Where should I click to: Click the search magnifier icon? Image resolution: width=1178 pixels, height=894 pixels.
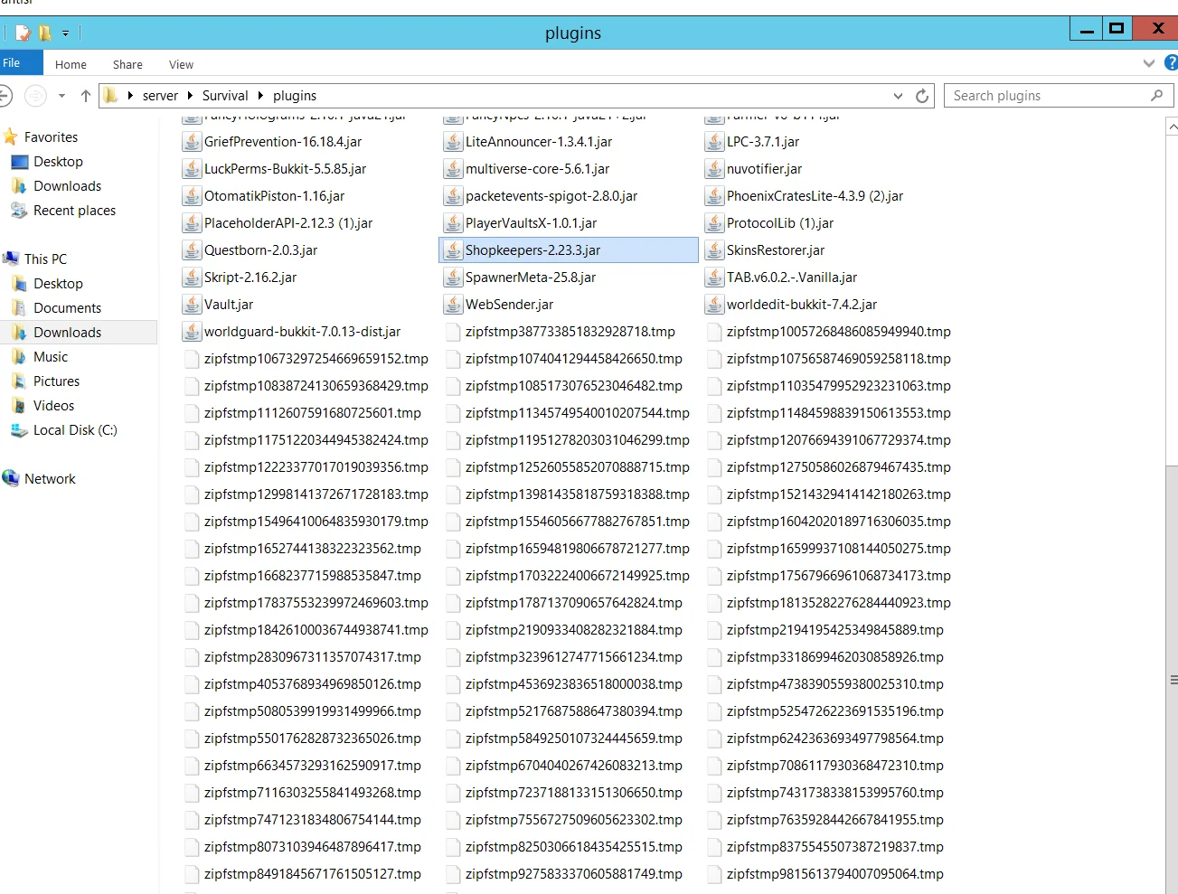[x=1156, y=96]
